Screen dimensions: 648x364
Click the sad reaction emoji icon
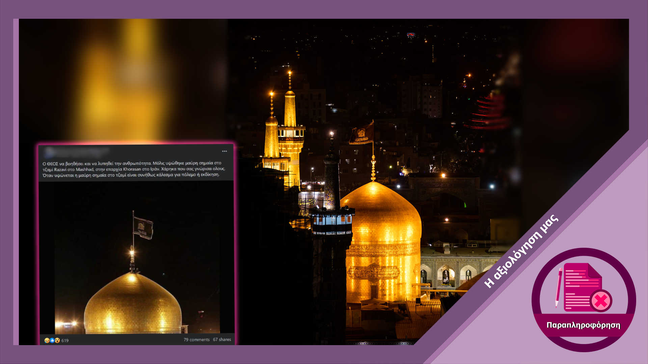[x=47, y=340]
